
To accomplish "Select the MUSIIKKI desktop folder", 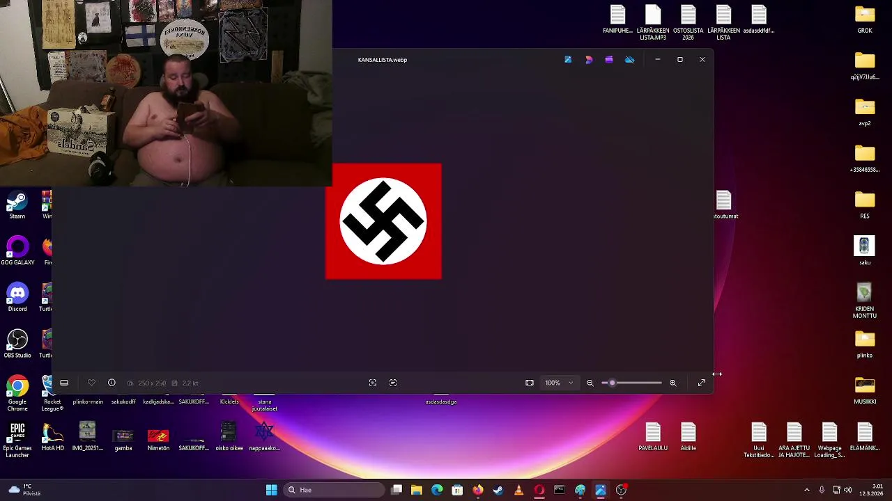I will [865, 391].
